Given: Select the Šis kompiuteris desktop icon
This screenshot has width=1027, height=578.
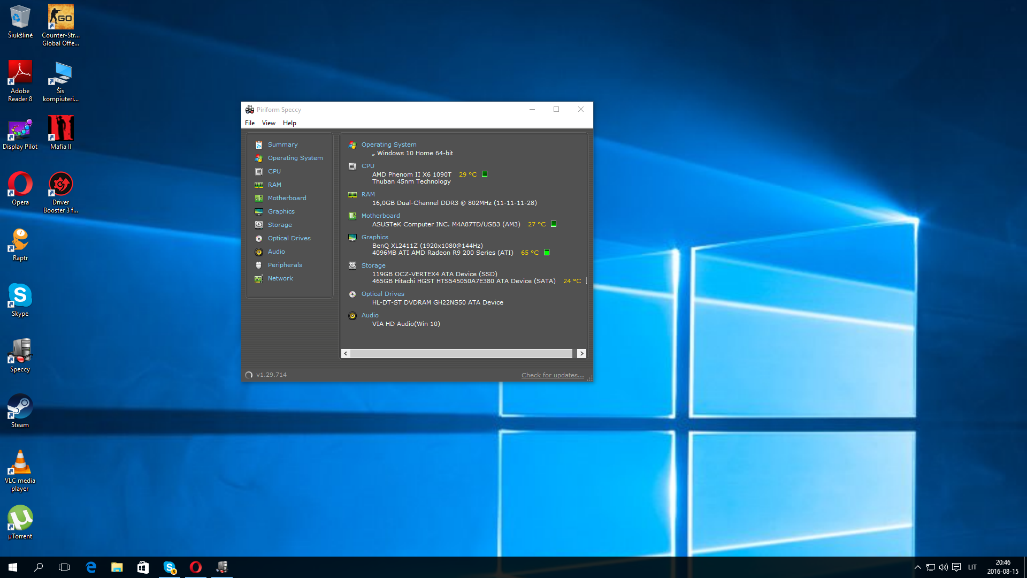Looking at the screenshot, I should 60,81.
